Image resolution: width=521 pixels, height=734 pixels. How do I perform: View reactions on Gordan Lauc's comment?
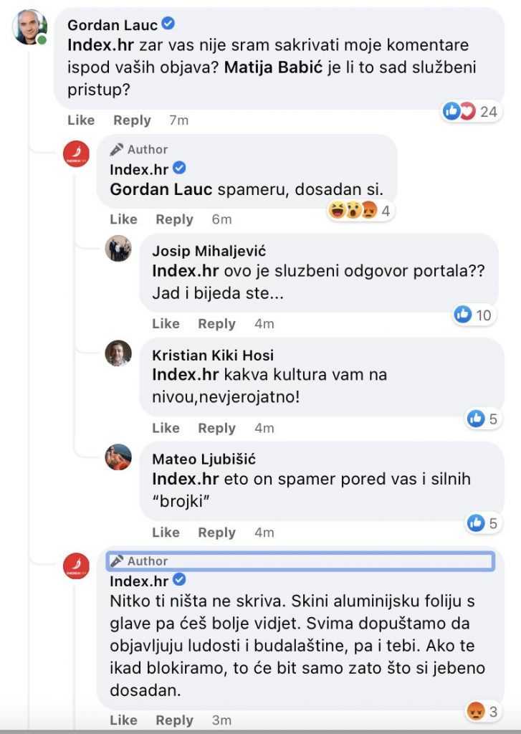(x=469, y=111)
